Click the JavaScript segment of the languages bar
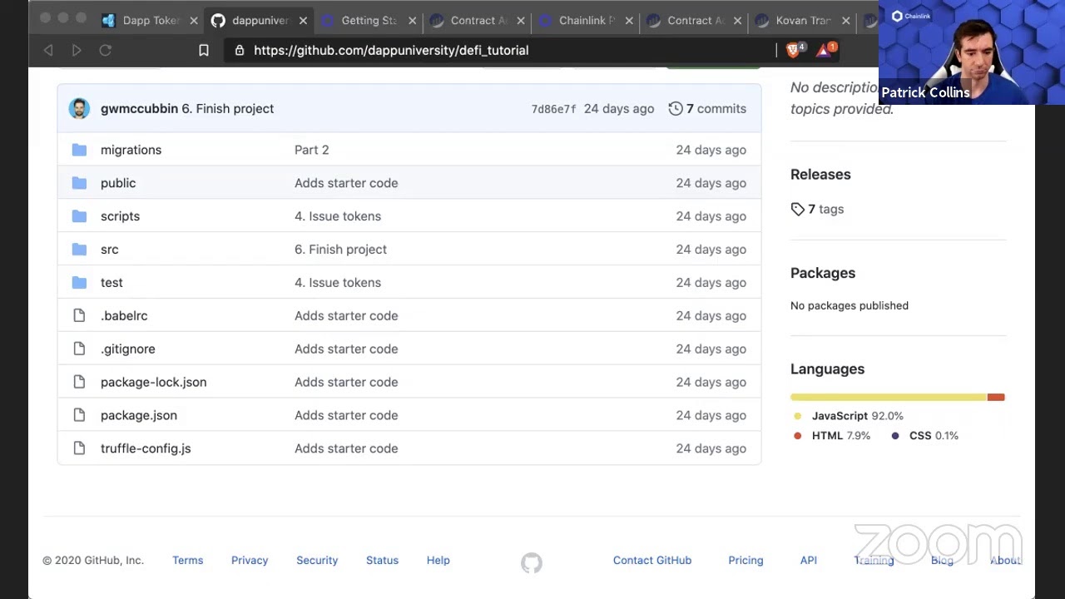 click(x=889, y=397)
